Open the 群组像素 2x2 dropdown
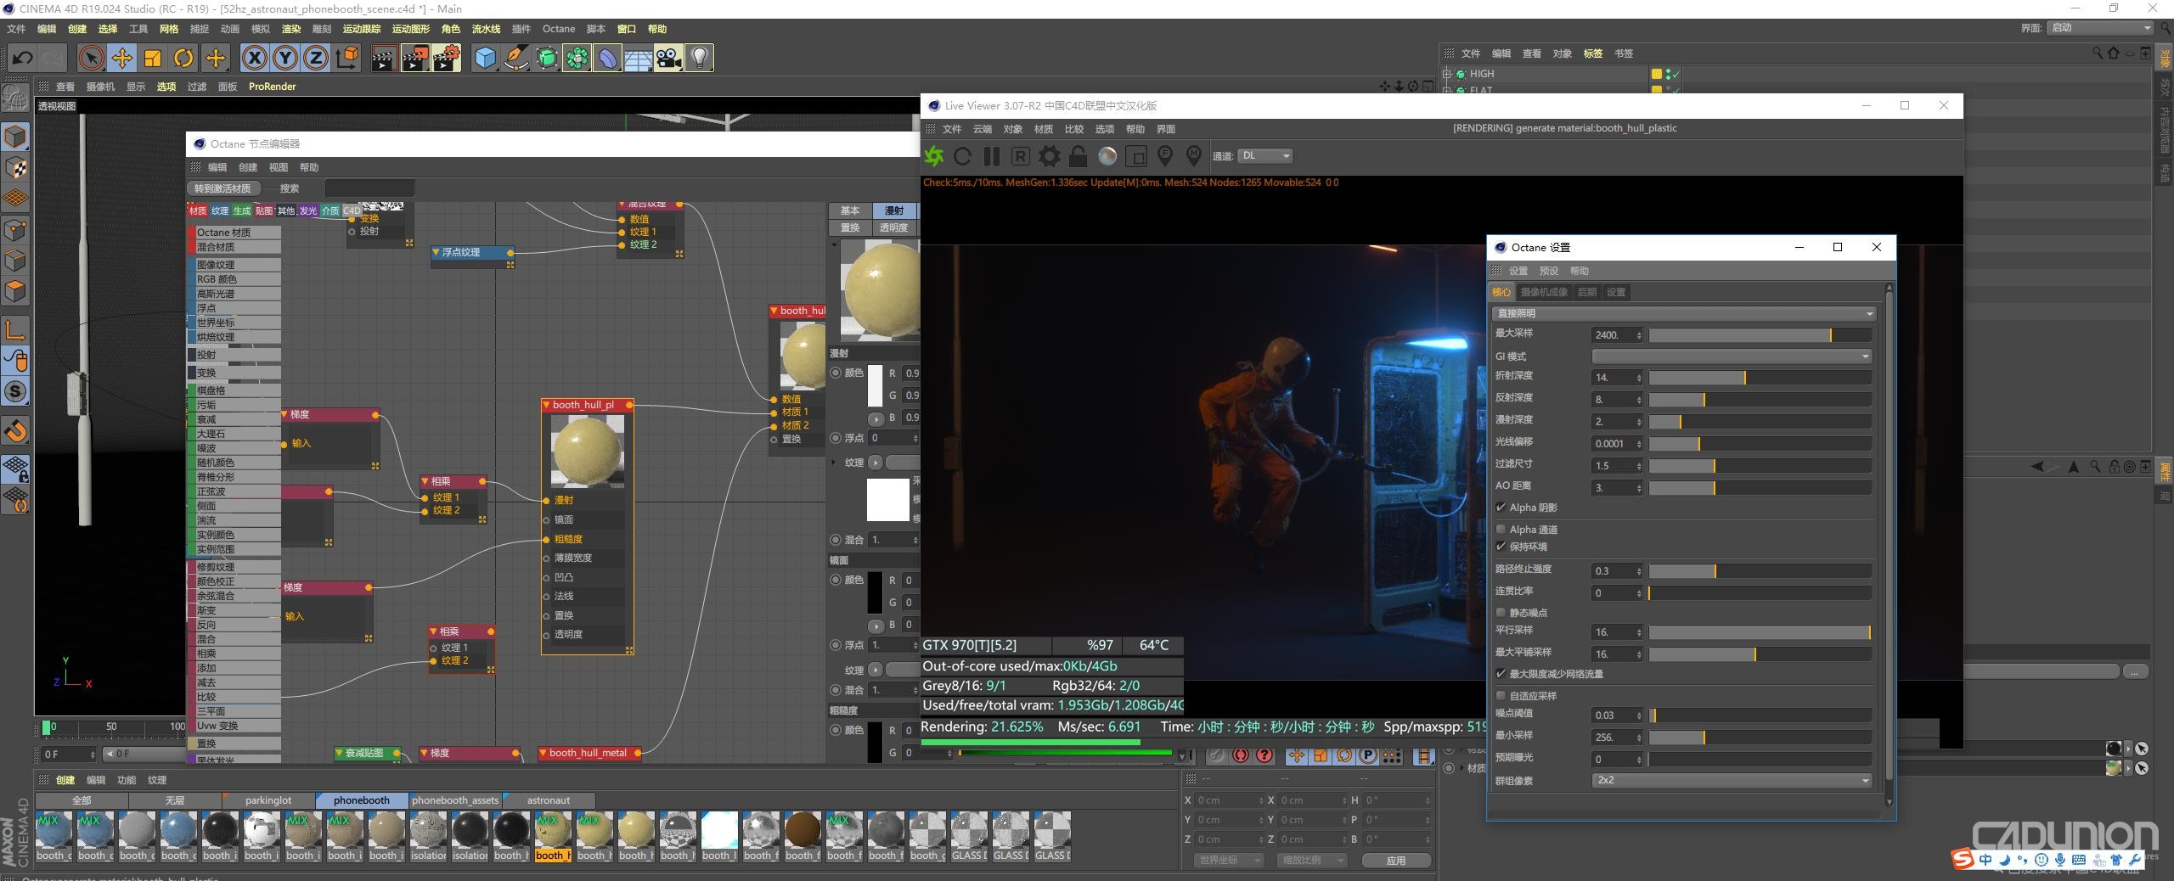 point(1732,780)
